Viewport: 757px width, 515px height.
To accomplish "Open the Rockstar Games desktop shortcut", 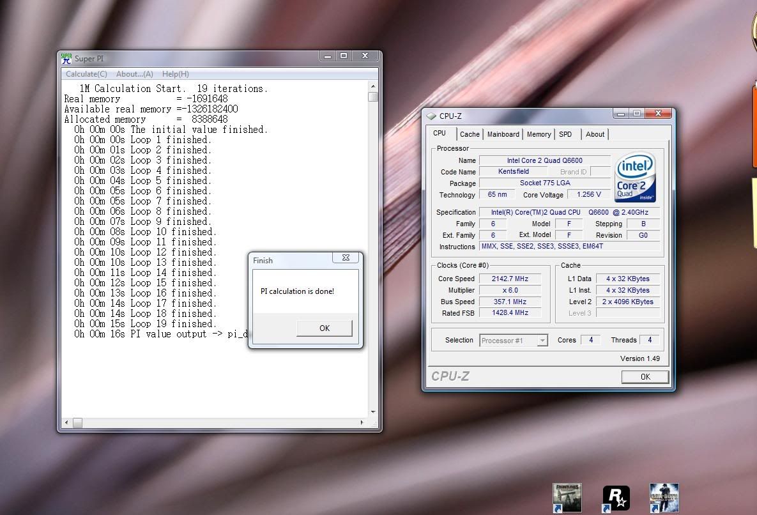I will click(616, 498).
